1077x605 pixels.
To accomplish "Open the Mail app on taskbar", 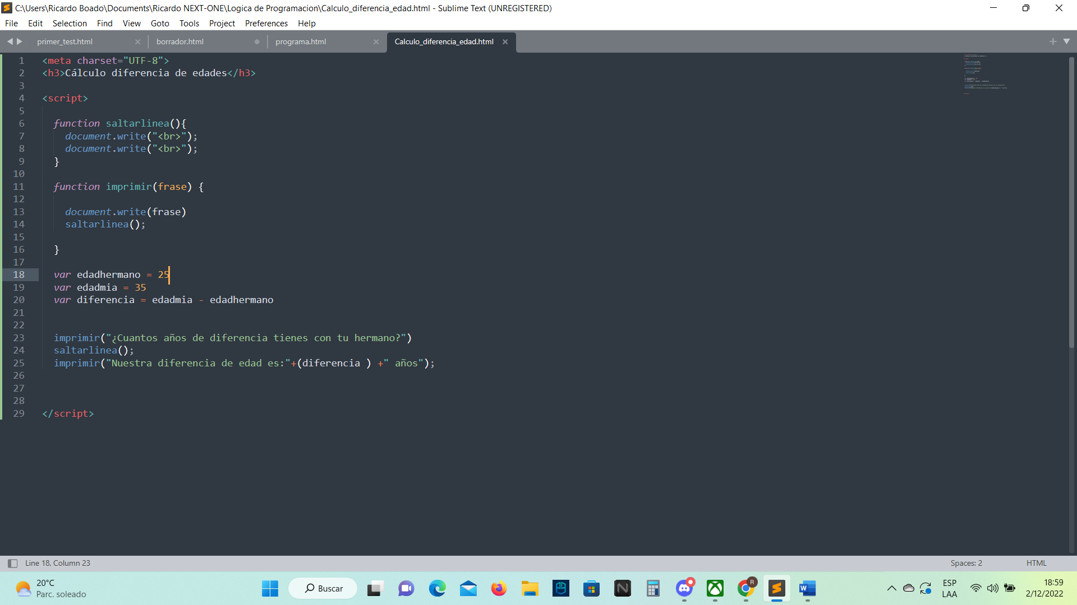I will 468,588.
